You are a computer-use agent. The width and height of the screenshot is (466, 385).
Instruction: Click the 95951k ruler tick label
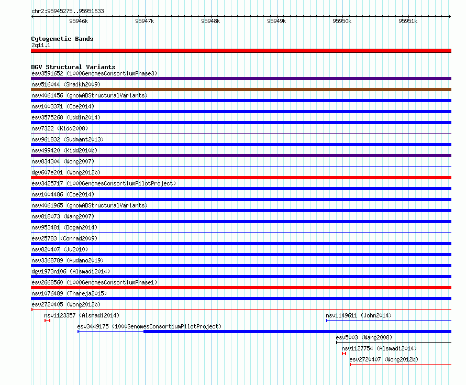point(408,21)
